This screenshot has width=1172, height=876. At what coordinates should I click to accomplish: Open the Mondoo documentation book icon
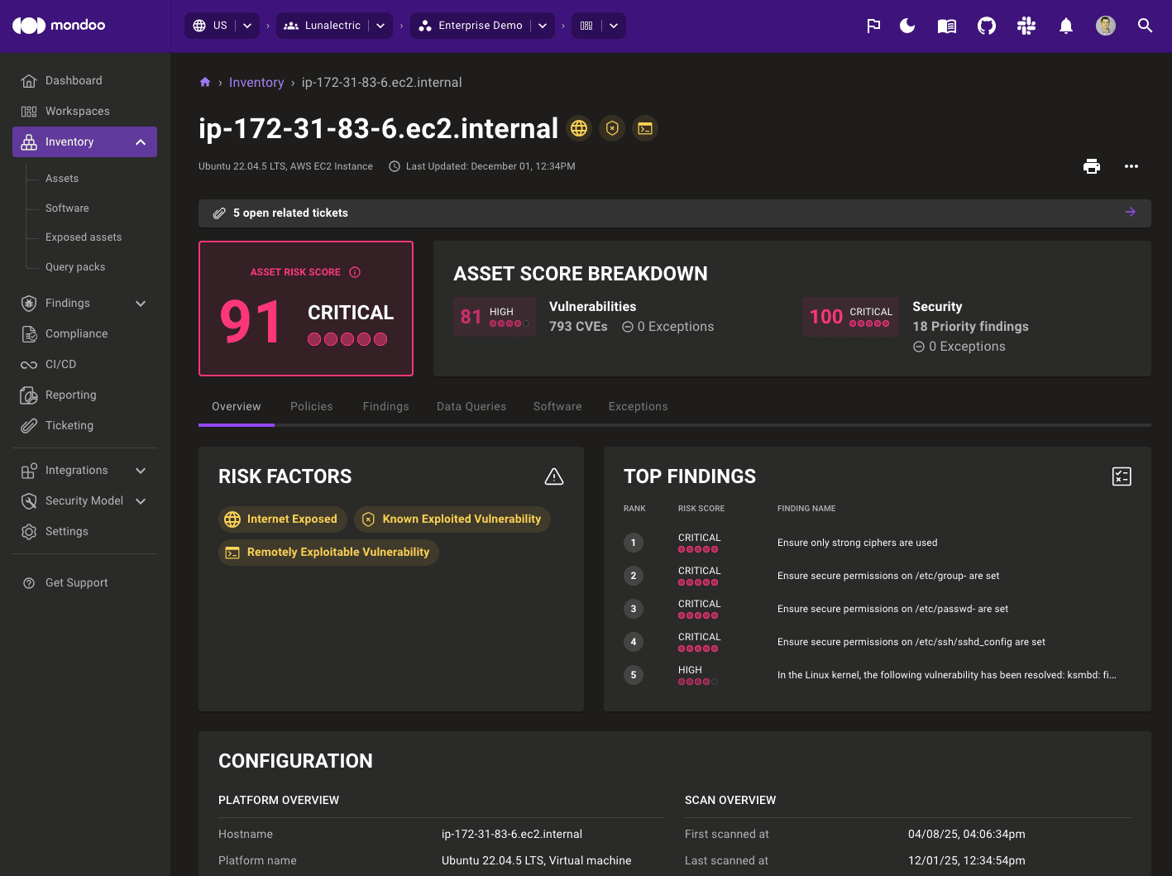point(947,26)
